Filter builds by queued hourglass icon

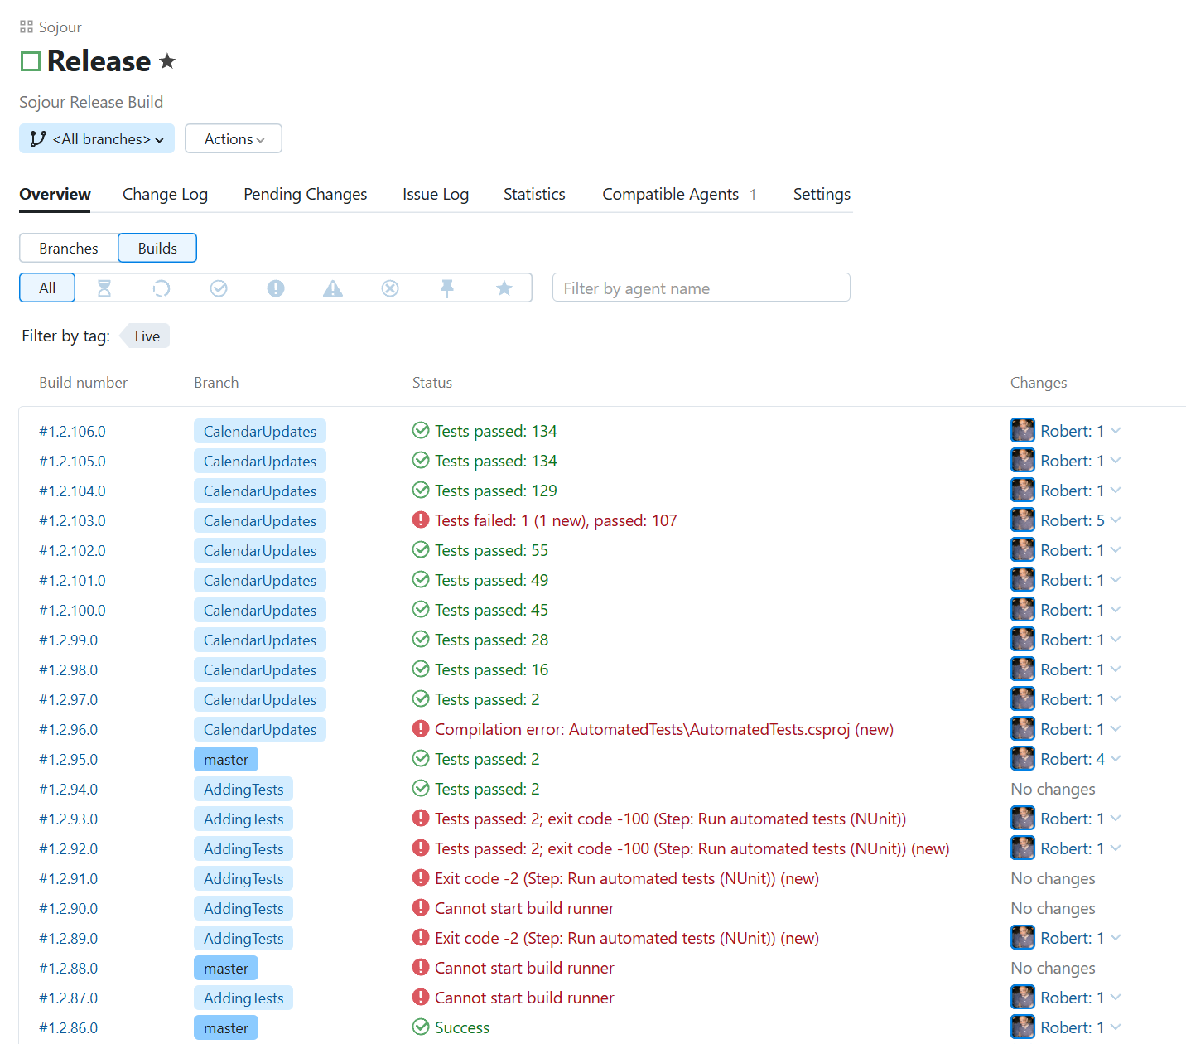coord(104,288)
